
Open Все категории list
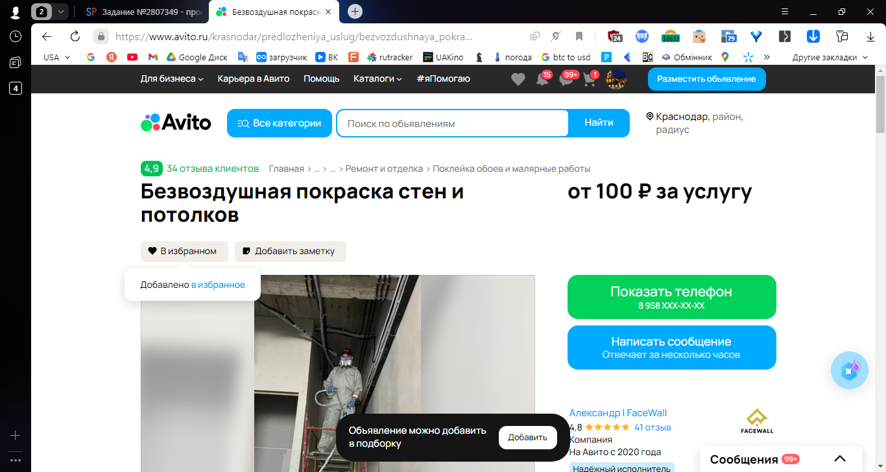[280, 123]
